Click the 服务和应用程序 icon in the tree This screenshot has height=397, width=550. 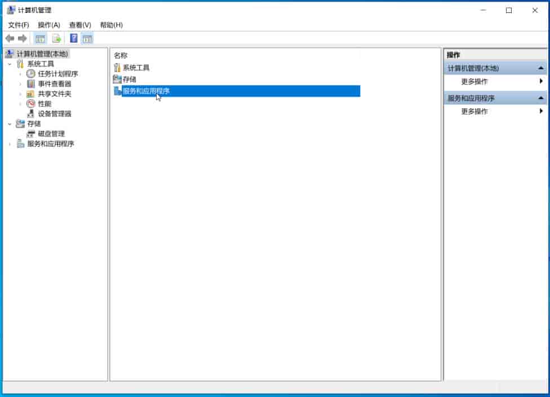click(x=20, y=144)
